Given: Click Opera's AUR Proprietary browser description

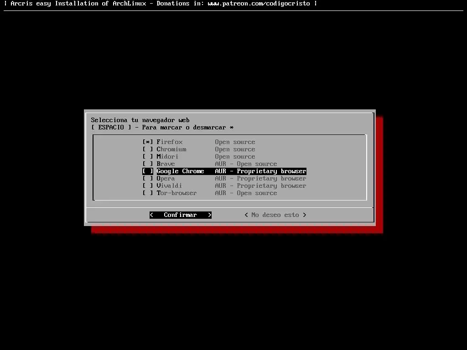Looking at the screenshot, I should [260, 179].
